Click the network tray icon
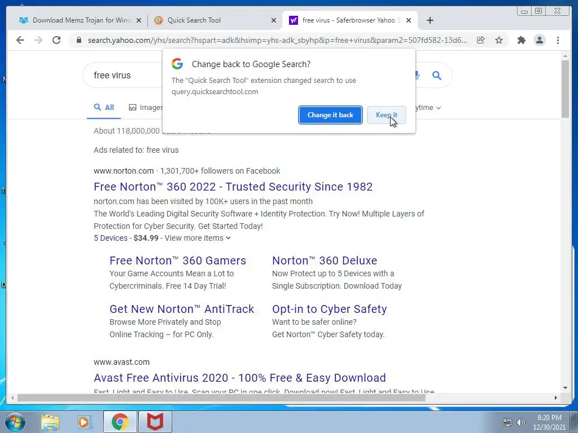 pyautogui.click(x=507, y=422)
